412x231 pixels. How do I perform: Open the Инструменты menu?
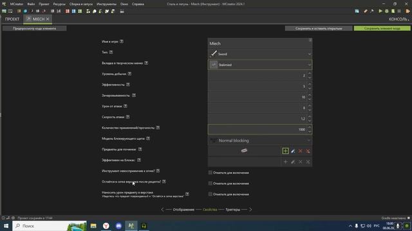106,4
